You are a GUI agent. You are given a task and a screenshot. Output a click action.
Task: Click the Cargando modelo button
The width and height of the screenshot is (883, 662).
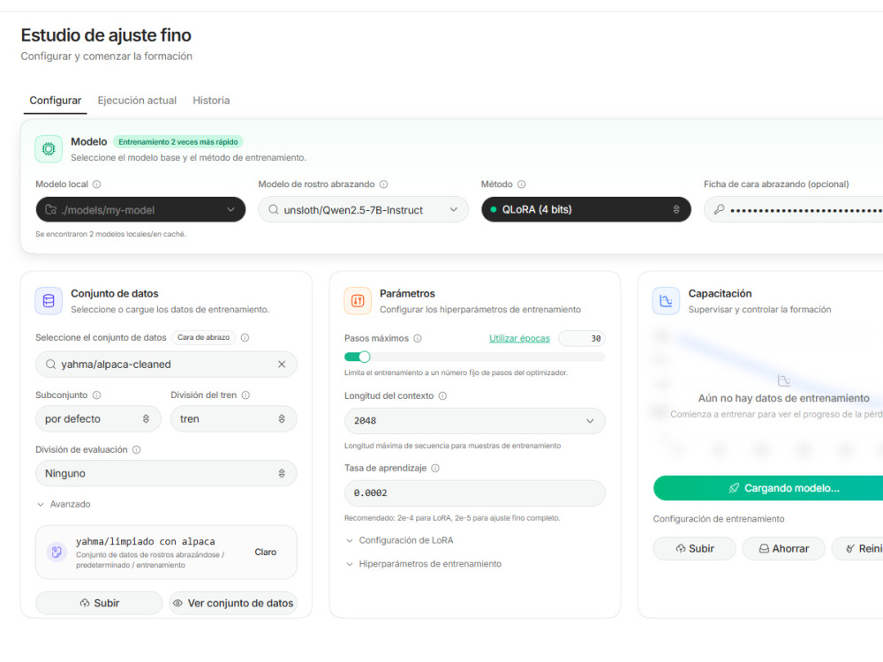coord(768,488)
